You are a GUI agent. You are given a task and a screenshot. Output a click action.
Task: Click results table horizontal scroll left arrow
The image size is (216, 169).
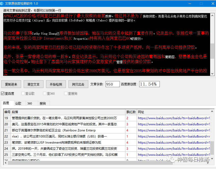coord(6,163)
